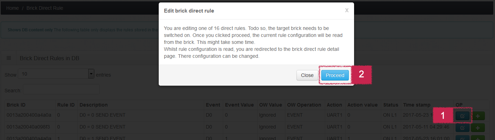Sort by Status column header
This screenshot has width=495, height=140.
[x=391, y=105]
